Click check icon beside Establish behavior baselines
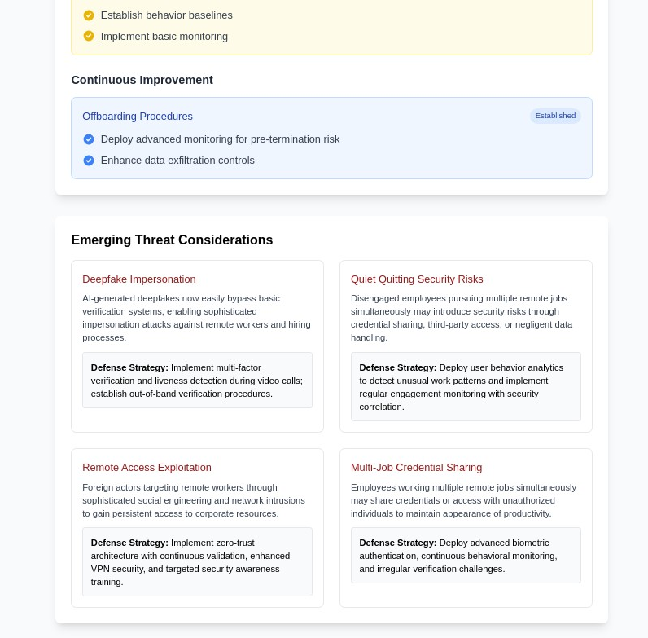648x638 pixels. click(89, 15)
